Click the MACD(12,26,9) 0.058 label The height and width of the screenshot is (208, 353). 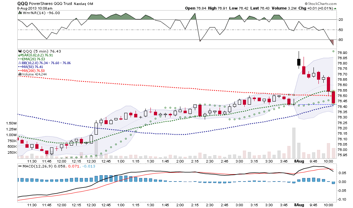point(44,166)
